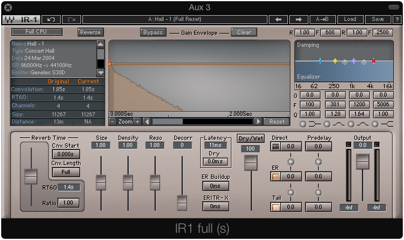404x240 pixels.
Task: Click the redo arrow button
Action: 71,19
